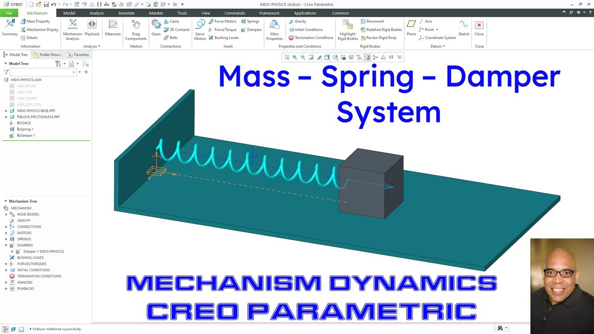Create a datum Plane
The height and width of the screenshot is (334, 594).
tap(411, 28)
